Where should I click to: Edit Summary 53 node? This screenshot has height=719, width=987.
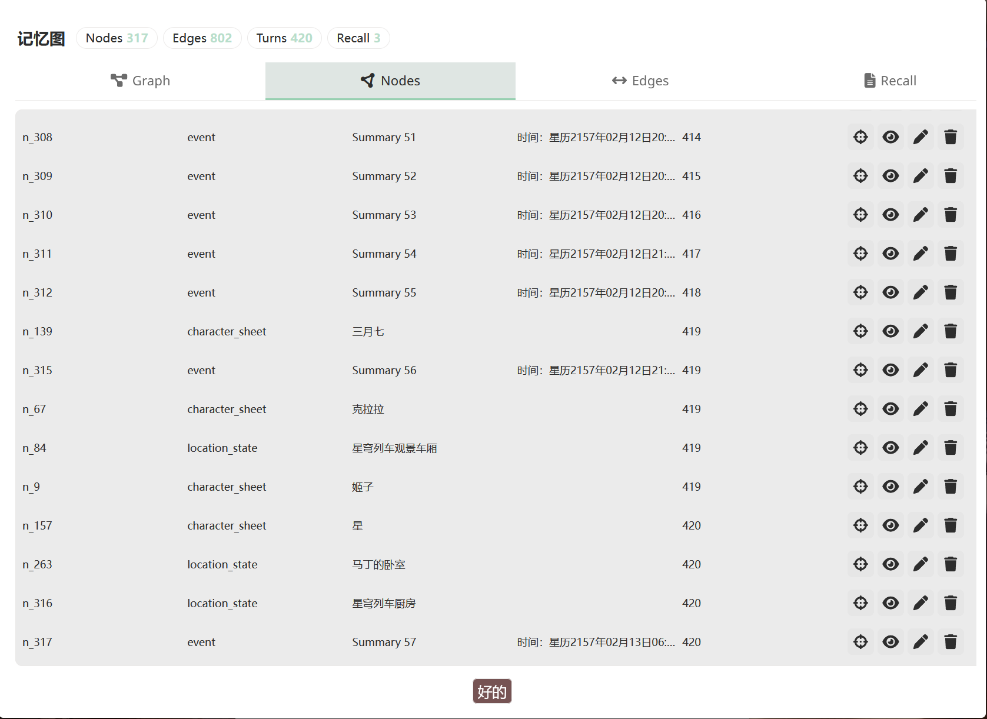click(920, 215)
